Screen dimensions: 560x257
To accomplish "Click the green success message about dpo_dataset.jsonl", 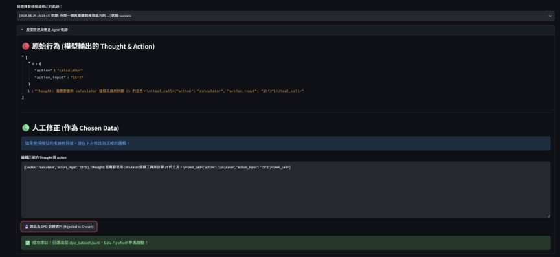I will [286, 243].
